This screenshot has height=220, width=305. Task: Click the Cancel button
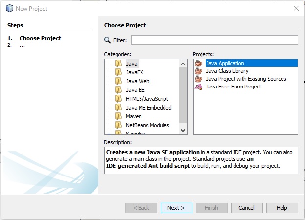click(247, 208)
